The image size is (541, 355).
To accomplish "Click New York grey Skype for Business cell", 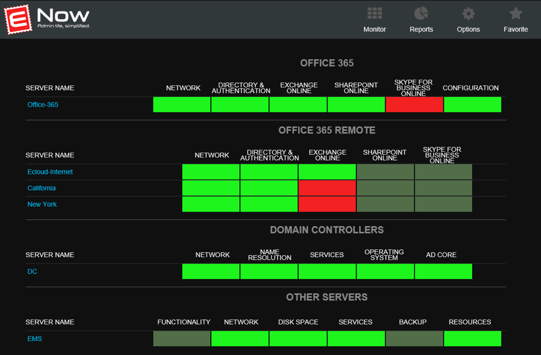I will point(443,204).
